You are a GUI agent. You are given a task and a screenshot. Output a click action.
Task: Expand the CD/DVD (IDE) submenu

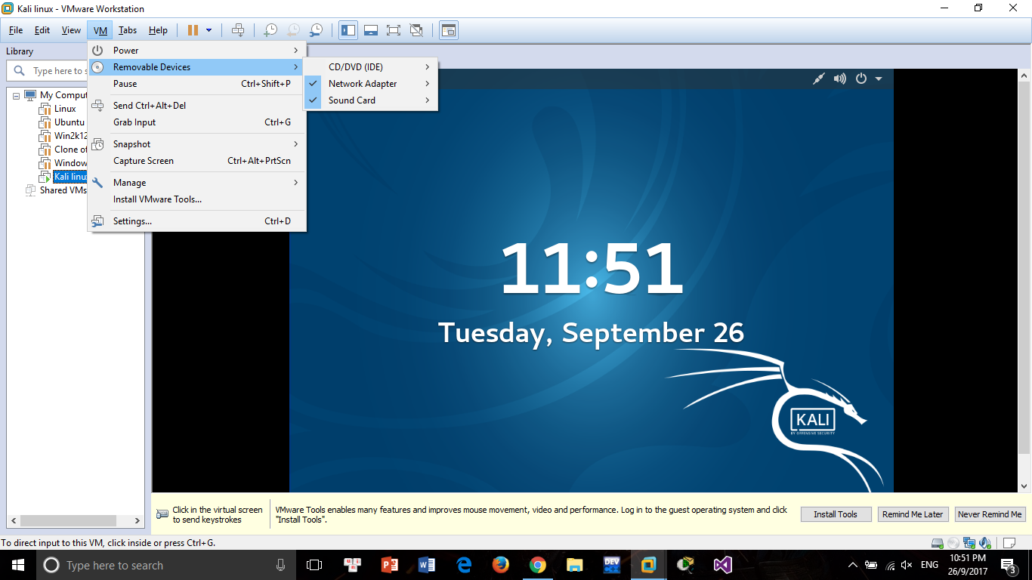tap(370, 67)
